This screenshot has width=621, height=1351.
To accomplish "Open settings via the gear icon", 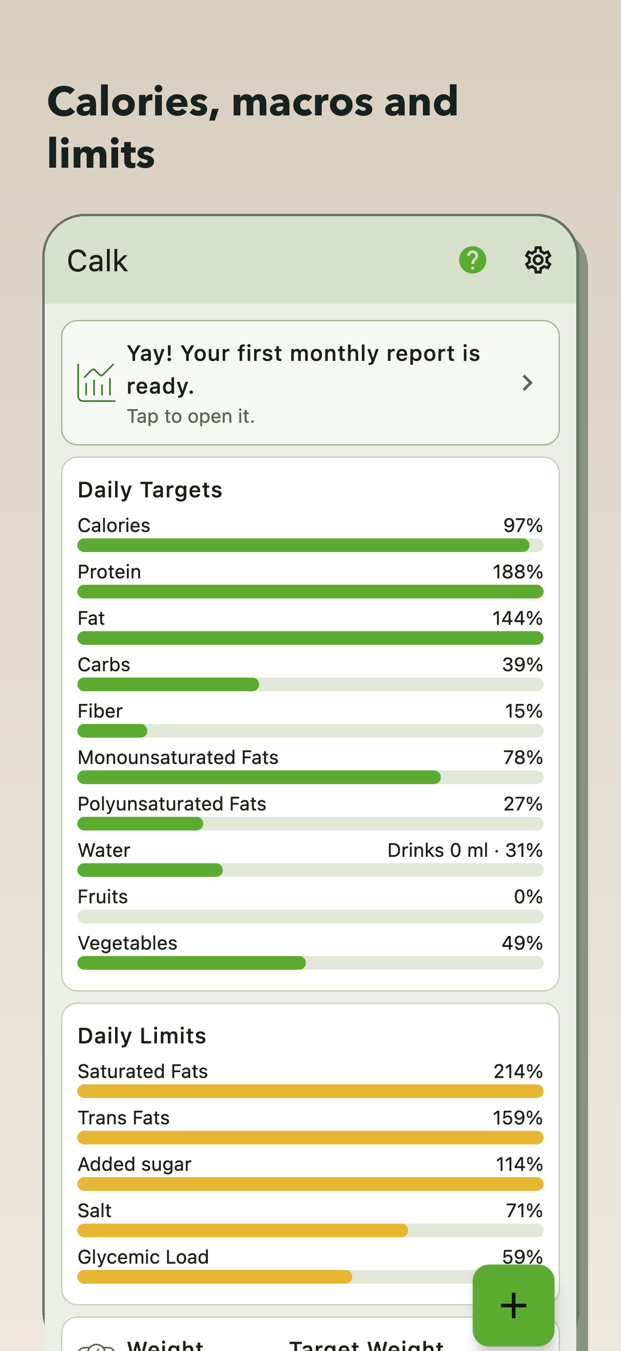I will pos(538,260).
